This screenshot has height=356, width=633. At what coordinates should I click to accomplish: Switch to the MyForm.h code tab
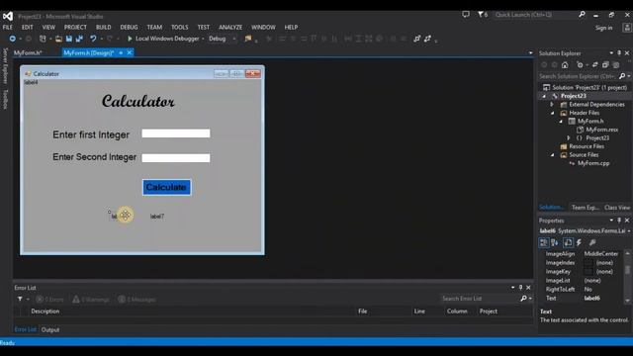pyautogui.click(x=28, y=52)
